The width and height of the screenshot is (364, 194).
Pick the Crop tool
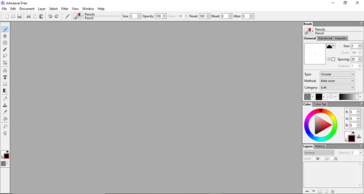point(5,63)
